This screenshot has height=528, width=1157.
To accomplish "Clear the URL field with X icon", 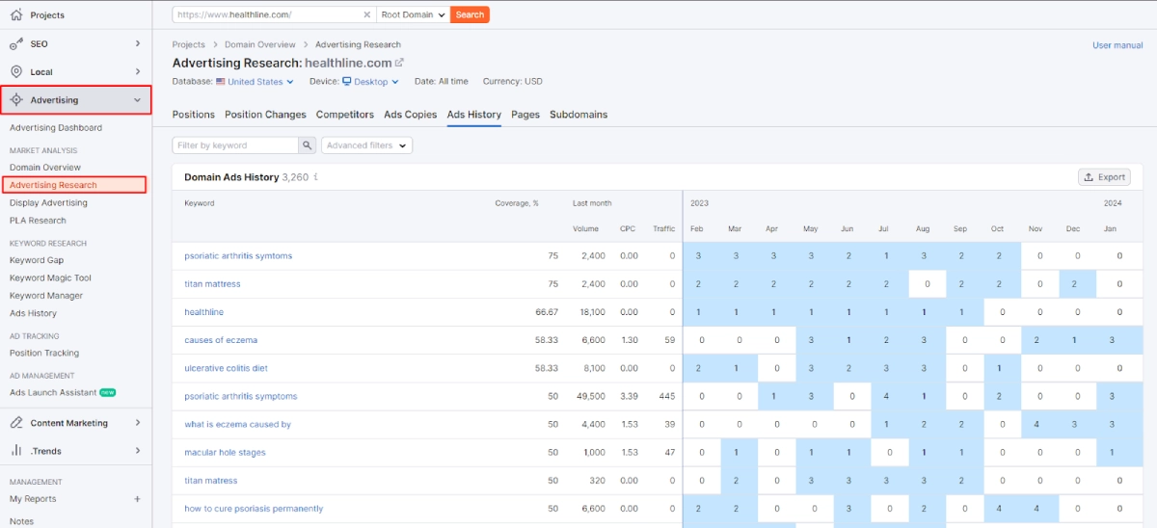I will click(x=366, y=14).
